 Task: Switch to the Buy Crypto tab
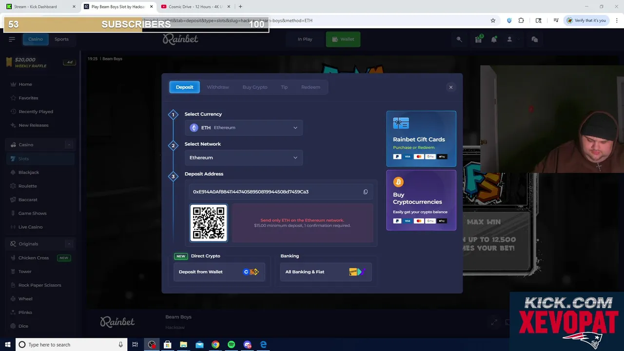255,87
